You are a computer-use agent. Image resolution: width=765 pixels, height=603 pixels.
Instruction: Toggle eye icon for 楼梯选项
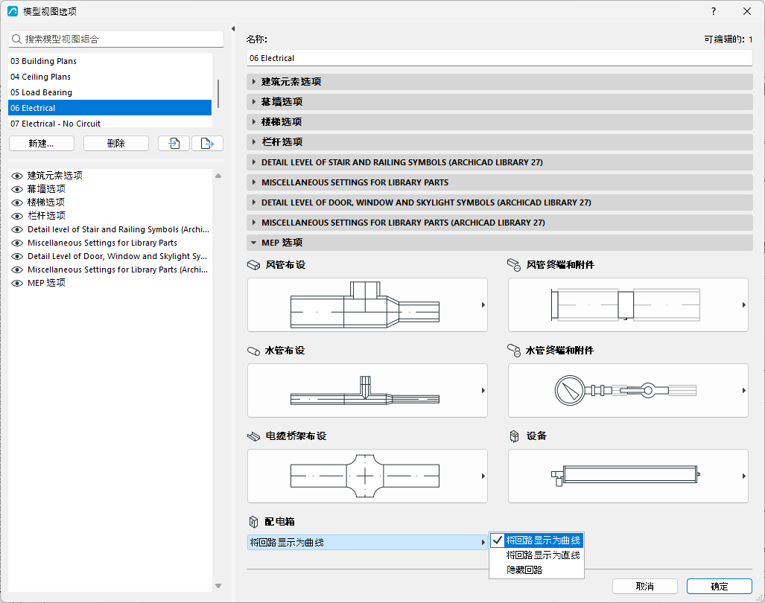[17, 202]
